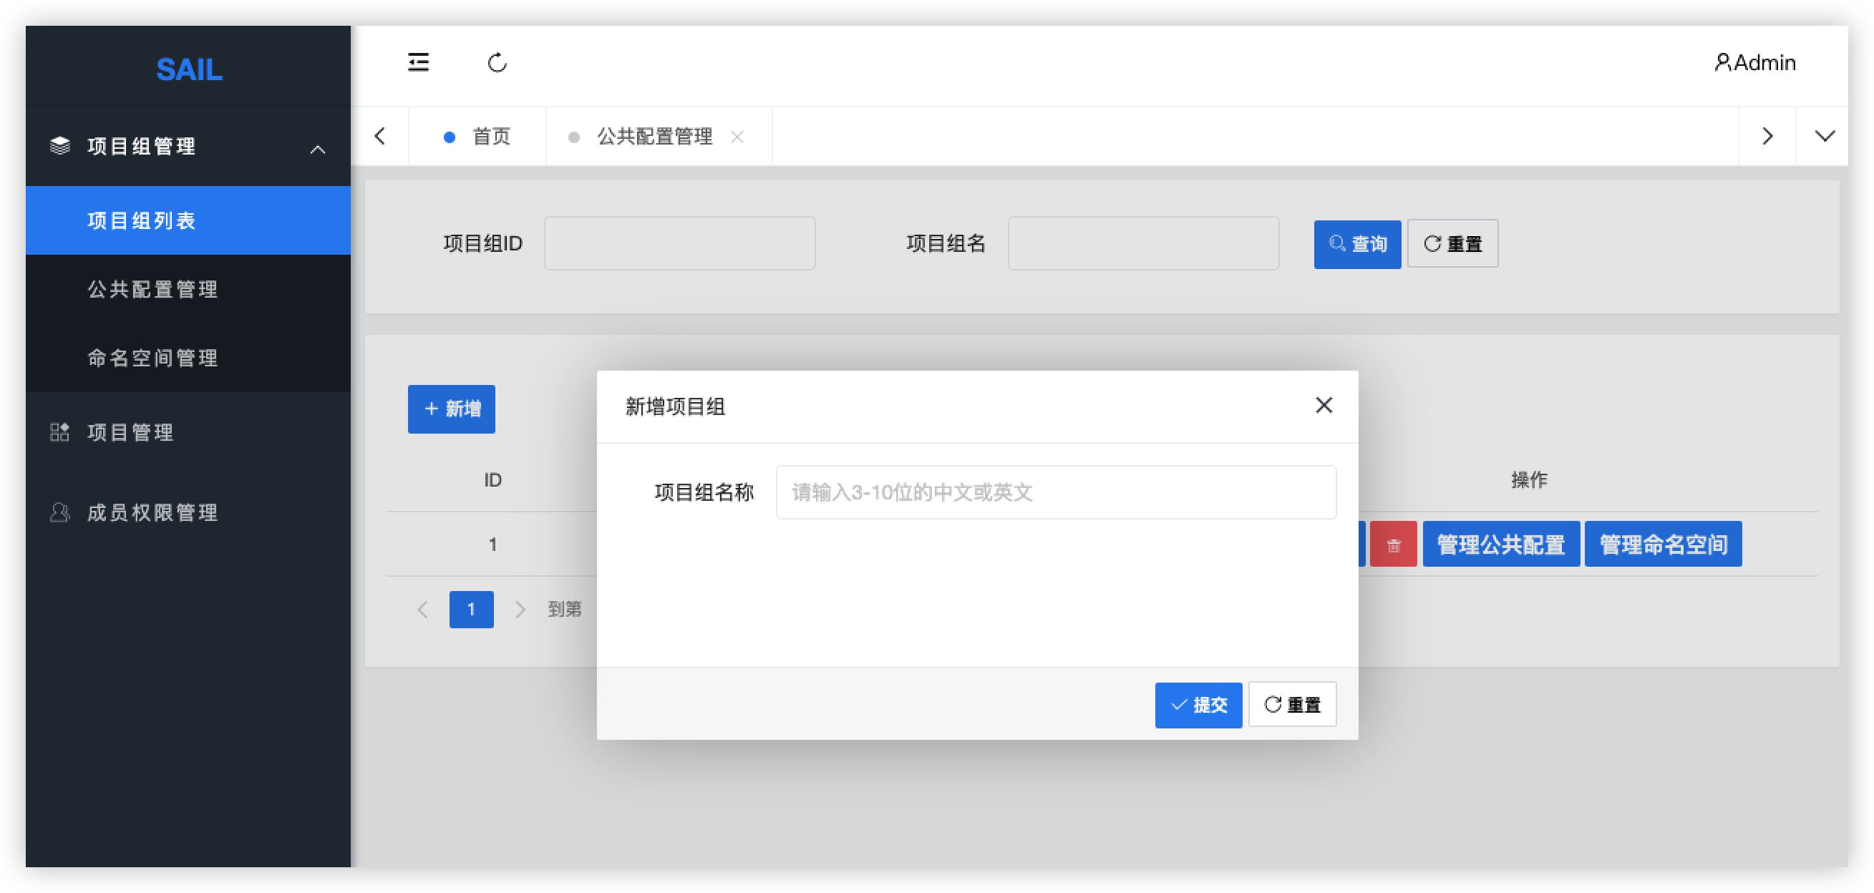
Task: Open the tab options chevron dropdown
Action: click(x=1824, y=136)
